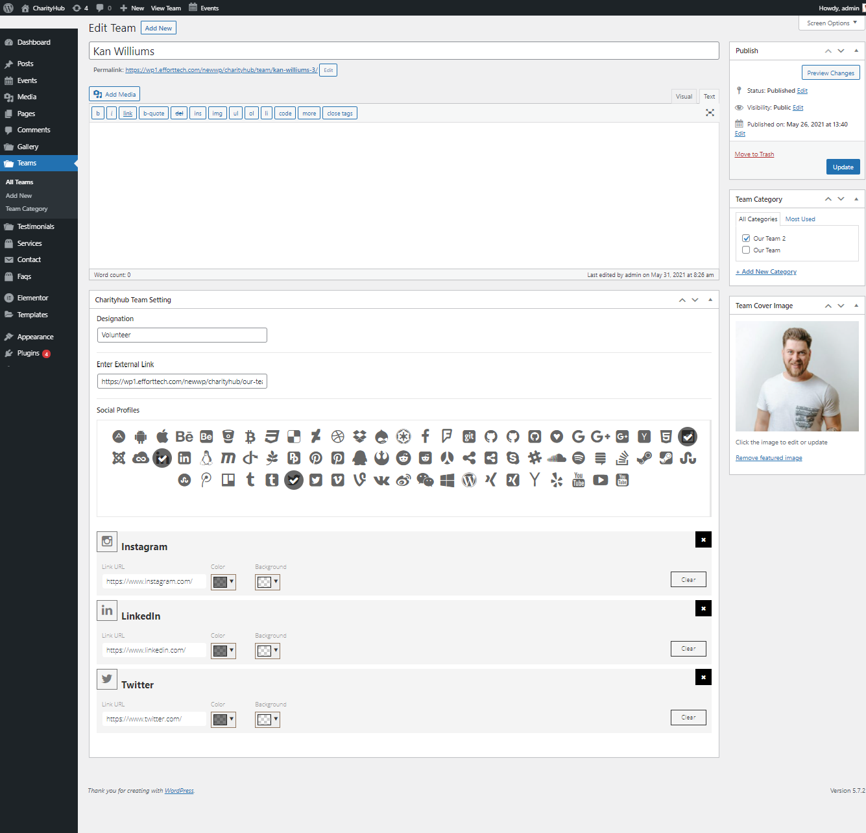Screen dimensions: 866x833
Task: Open Instagram Color picker dropdown
Action: (x=224, y=582)
